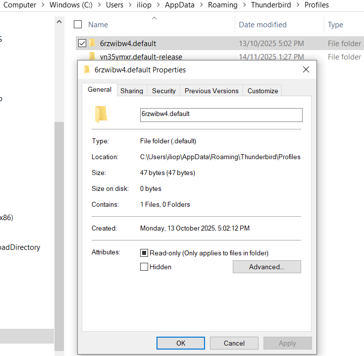
Task: Click the 14/11/2025 1:27 PM date cell
Action: 271,57
